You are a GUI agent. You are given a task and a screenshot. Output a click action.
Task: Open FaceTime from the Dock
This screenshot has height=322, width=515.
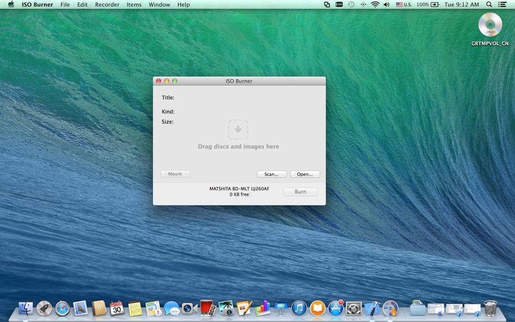(x=189, y=308)
